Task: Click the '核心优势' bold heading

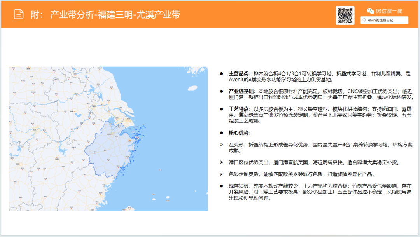Action: pyautogui.click(x=239, y=132)
